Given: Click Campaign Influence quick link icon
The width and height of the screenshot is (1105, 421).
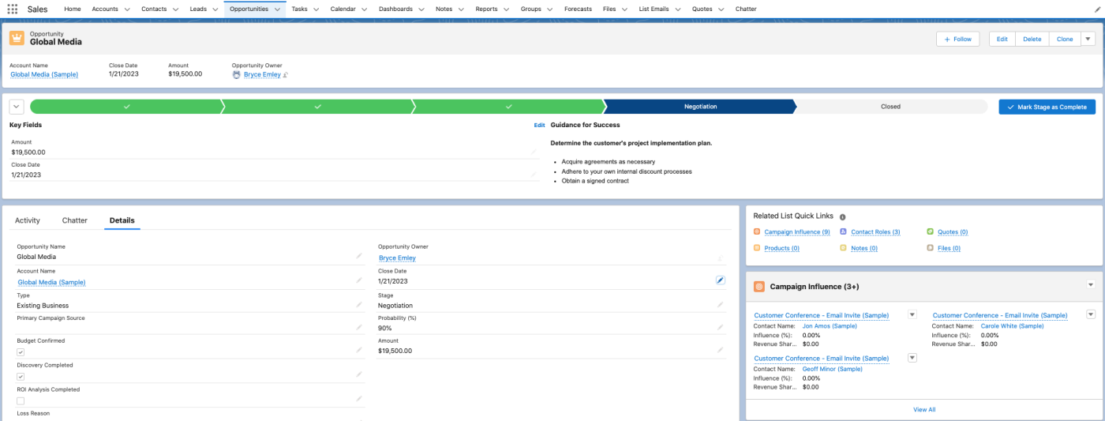Looking at the screenshot, I should [x=757, y=231].
